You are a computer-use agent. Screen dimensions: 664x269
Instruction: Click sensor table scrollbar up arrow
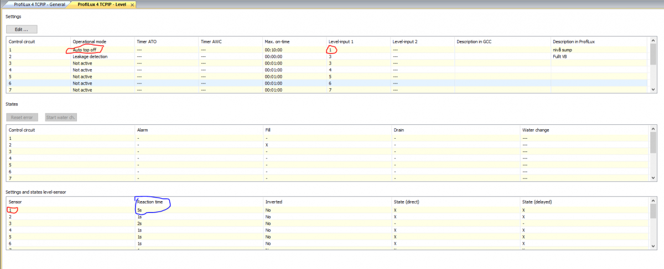coord(653,201)
